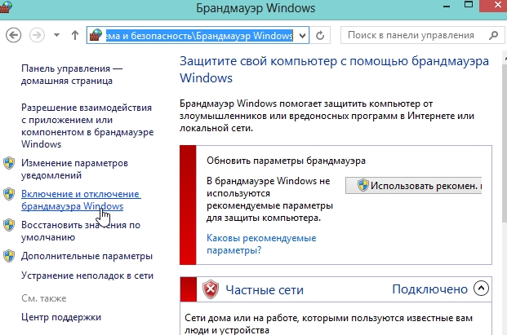Click shield icon beside Включение и отключение
This screenshot has width=507, height=335.
(9, 194)
